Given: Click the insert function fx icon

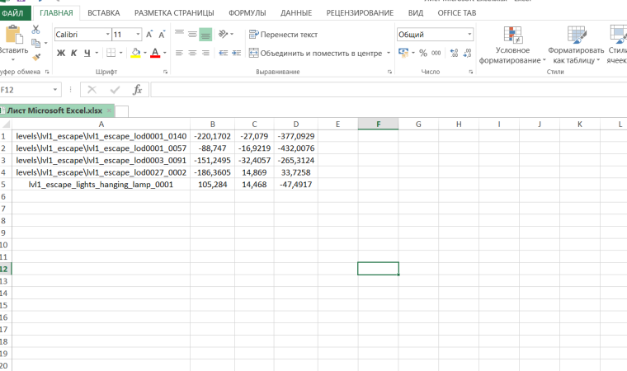Looking at the screenshot, I should [137, 90].
